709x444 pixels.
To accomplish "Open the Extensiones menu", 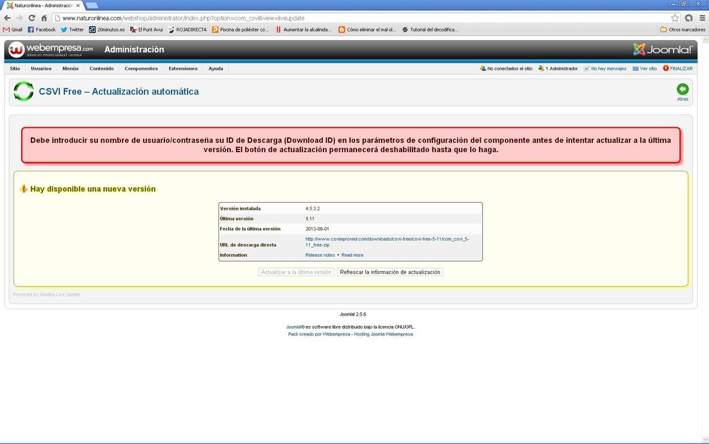I will point(183,68).
